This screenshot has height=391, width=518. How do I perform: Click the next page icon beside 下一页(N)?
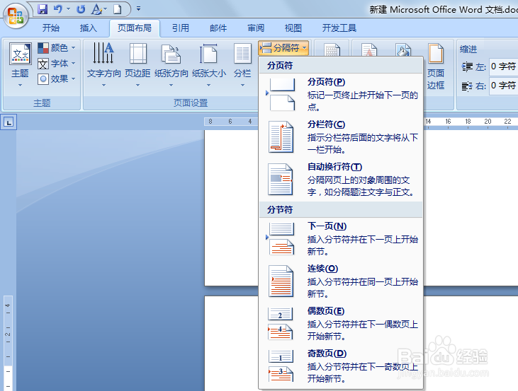(281, 239)
